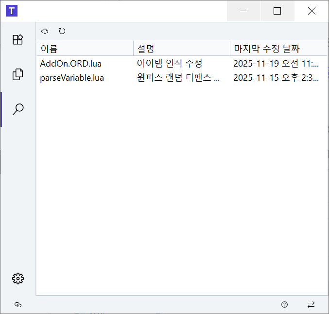Select the magnifier search sidebar icon

[18, 109]
